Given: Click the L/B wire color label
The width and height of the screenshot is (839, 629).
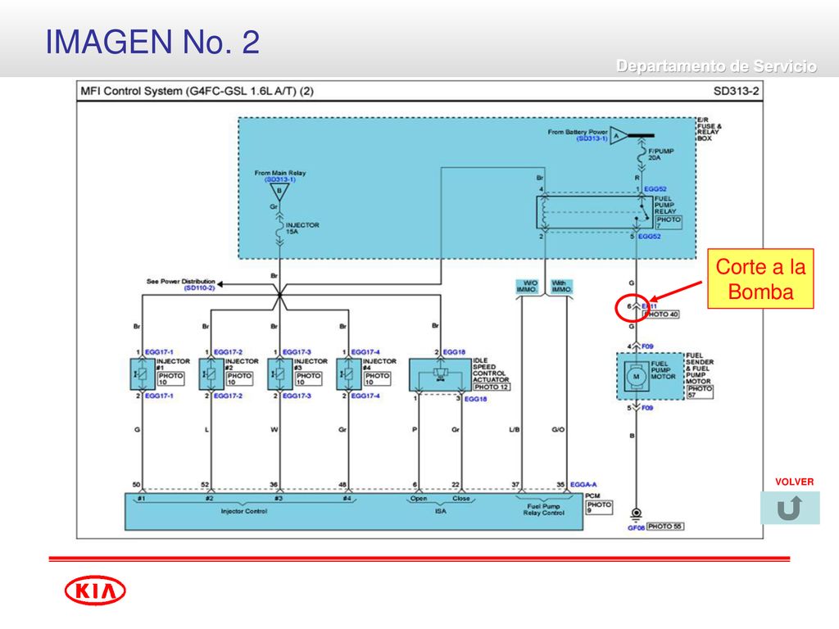Looking at the screenshot, I should 515,429.
